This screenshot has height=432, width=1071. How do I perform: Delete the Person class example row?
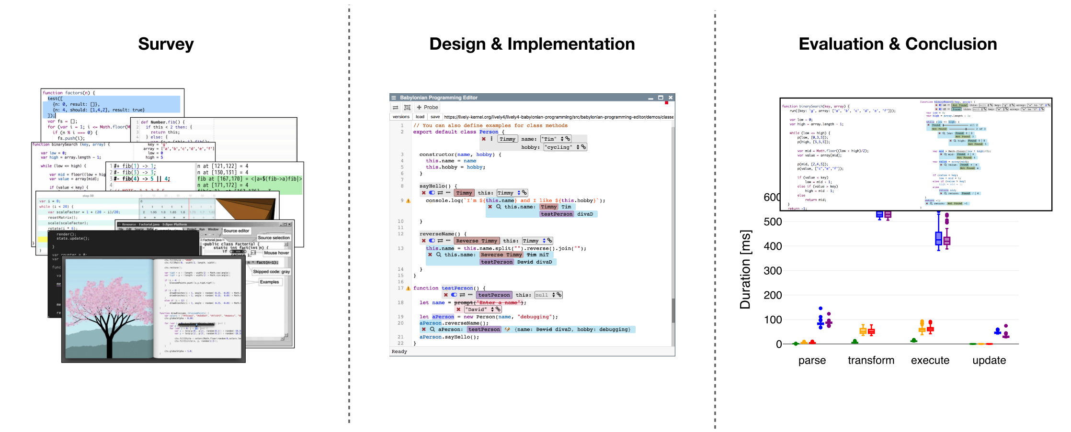(x=484, y=139)
